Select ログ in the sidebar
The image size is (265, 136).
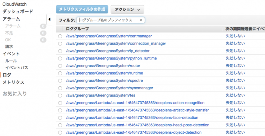7,75
